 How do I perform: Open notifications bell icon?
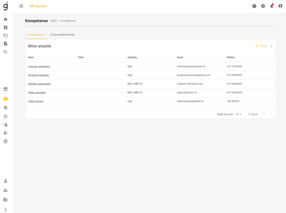click(271, 6)
